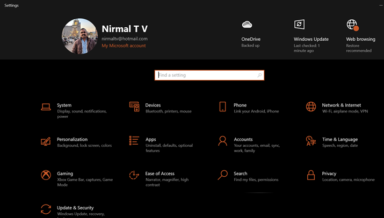Open the Accounts settings title
Screen dimensions: 384x218
243,139
